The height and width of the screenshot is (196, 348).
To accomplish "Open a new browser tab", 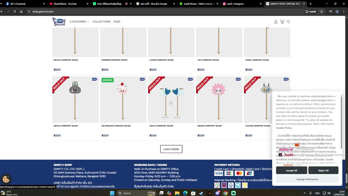I will point(310,4).
